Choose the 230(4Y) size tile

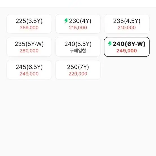(78, 24)
